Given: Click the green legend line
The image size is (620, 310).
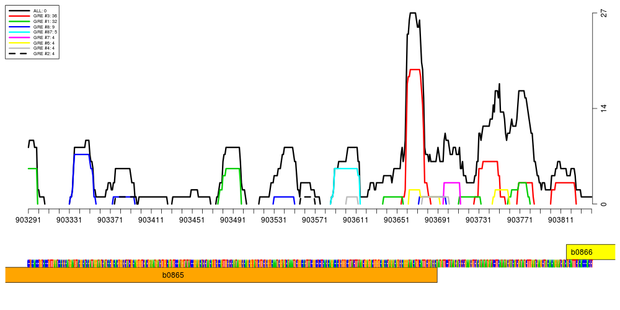Looking at the screenshot, I should point(19,21).
